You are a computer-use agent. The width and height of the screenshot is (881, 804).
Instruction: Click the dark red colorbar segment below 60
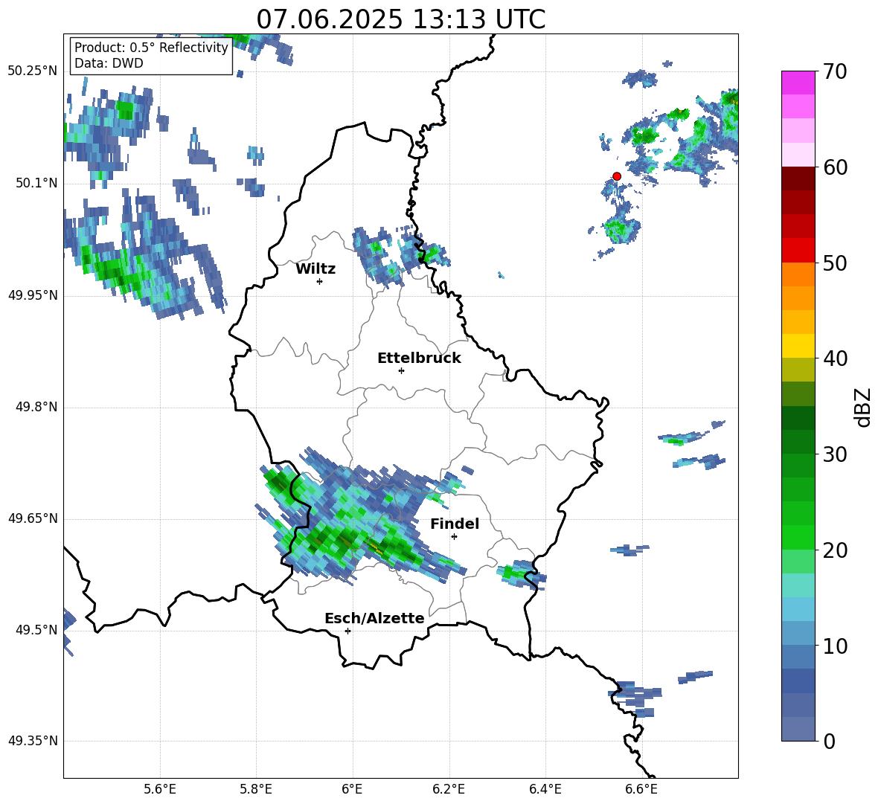(798, 179)
